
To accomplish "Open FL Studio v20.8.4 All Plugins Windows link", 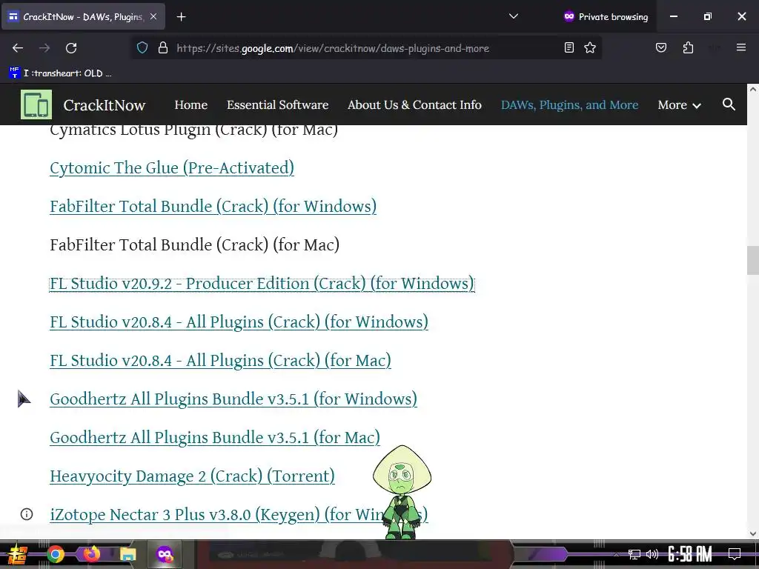I will 239,322.
